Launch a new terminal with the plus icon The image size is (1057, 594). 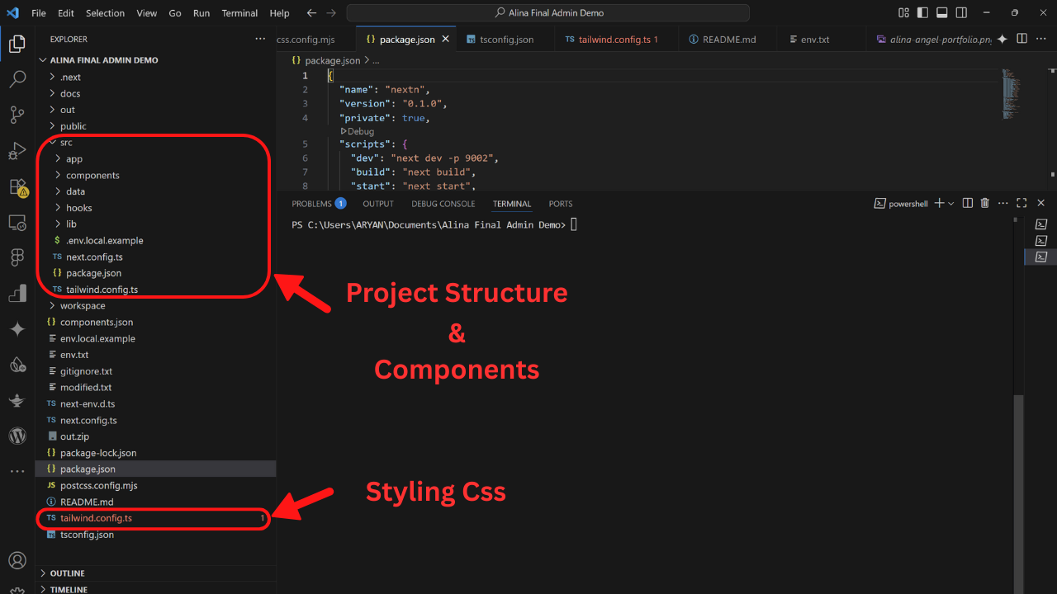[x=937, y=203]
